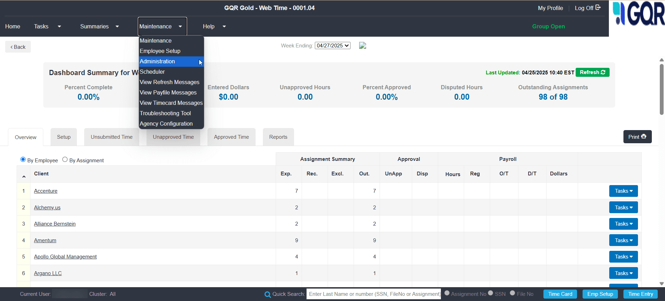Select the SSN search option
Image resolution: width=665 pixels, height=301 pixels.
pos(490,293)
